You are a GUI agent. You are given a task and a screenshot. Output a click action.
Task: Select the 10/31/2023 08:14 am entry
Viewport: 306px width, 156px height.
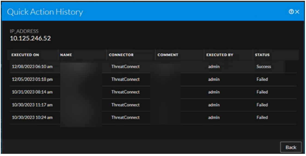[32, 92]
